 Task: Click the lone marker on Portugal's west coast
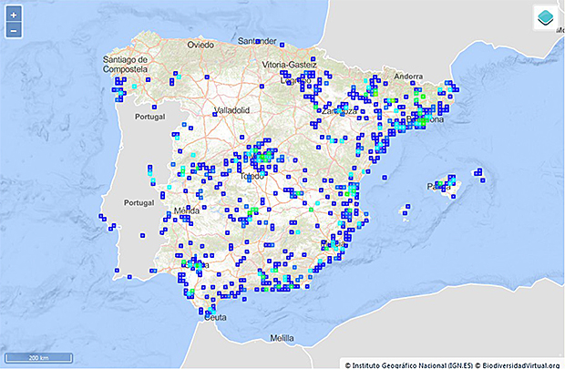99,216
